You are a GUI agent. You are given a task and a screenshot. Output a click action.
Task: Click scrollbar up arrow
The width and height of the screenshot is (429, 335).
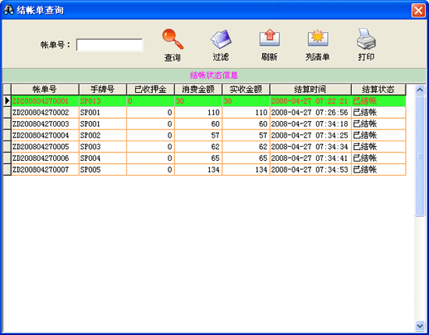[420, 90]
